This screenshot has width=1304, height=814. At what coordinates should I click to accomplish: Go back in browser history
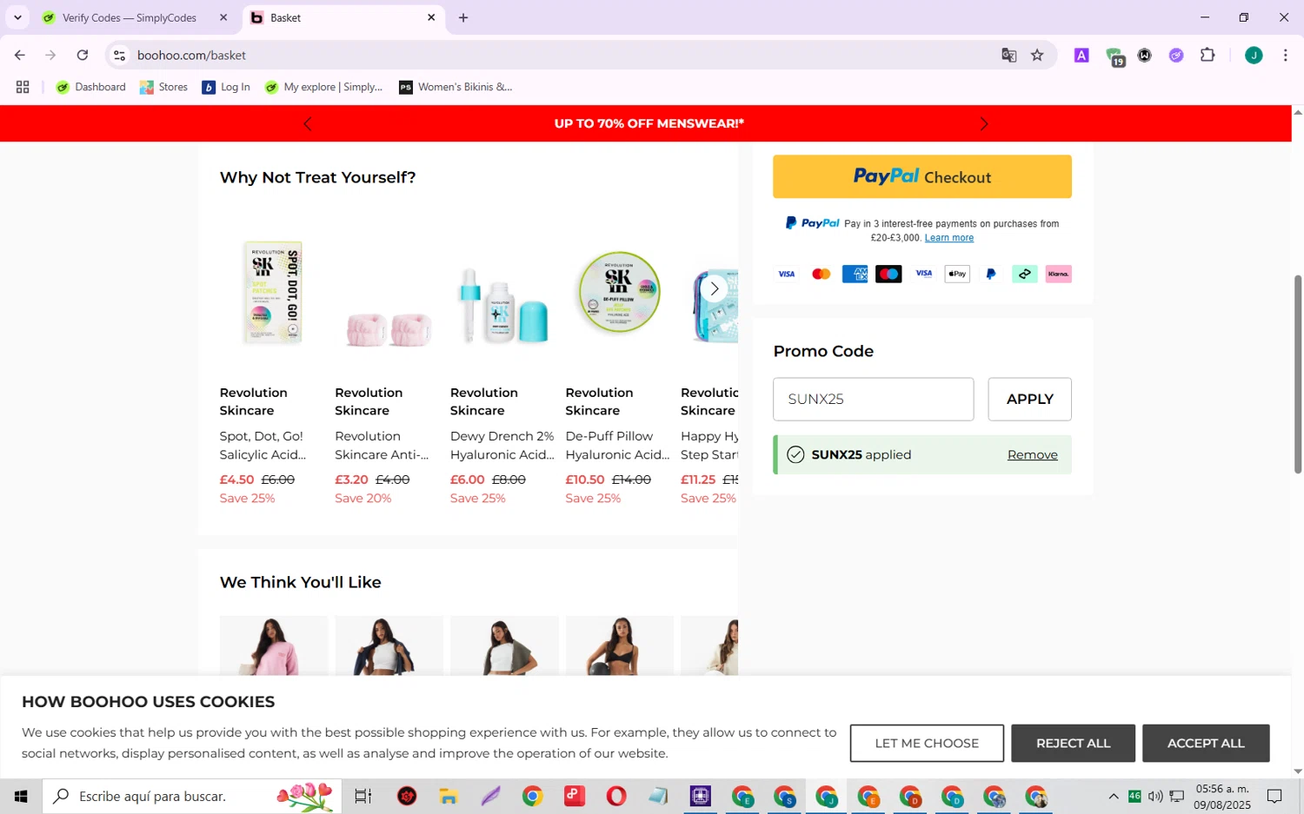pyautogui.click(x=19, y=55)
